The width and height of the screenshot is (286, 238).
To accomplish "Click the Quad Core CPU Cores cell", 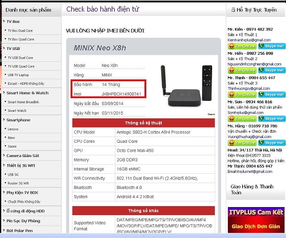I will (165, 141).
